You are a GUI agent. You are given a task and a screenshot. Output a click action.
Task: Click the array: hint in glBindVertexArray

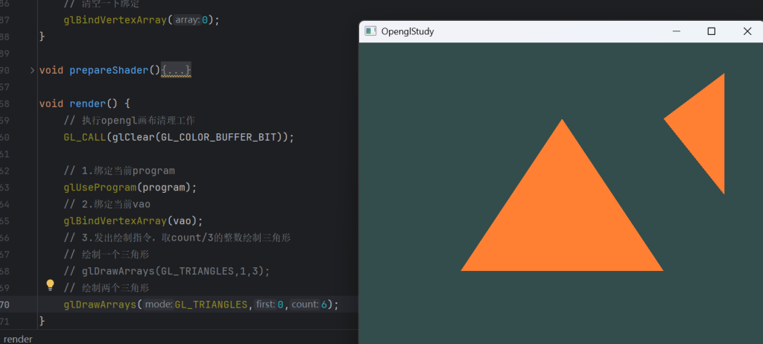(186, 20)
